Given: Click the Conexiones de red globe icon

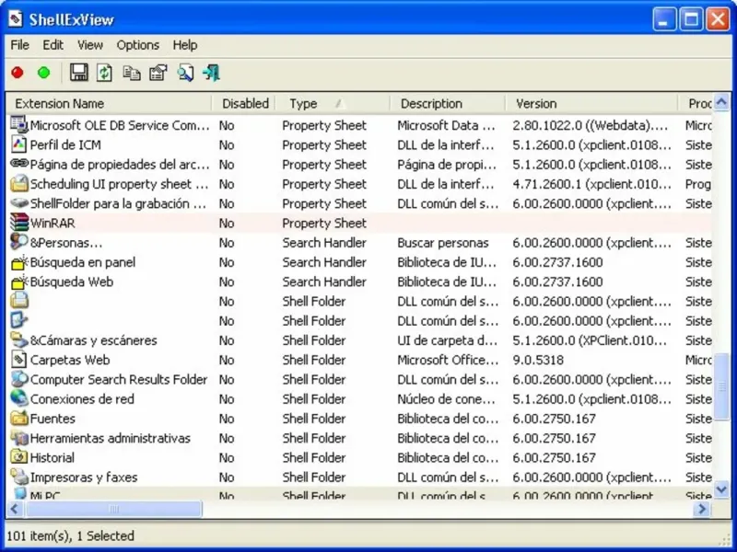Looking at the screenshot, I should (19, 398).
